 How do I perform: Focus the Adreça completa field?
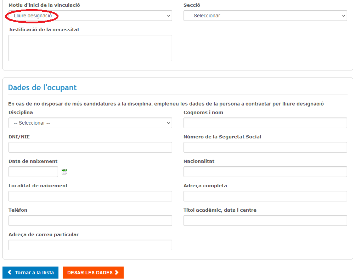265,196
